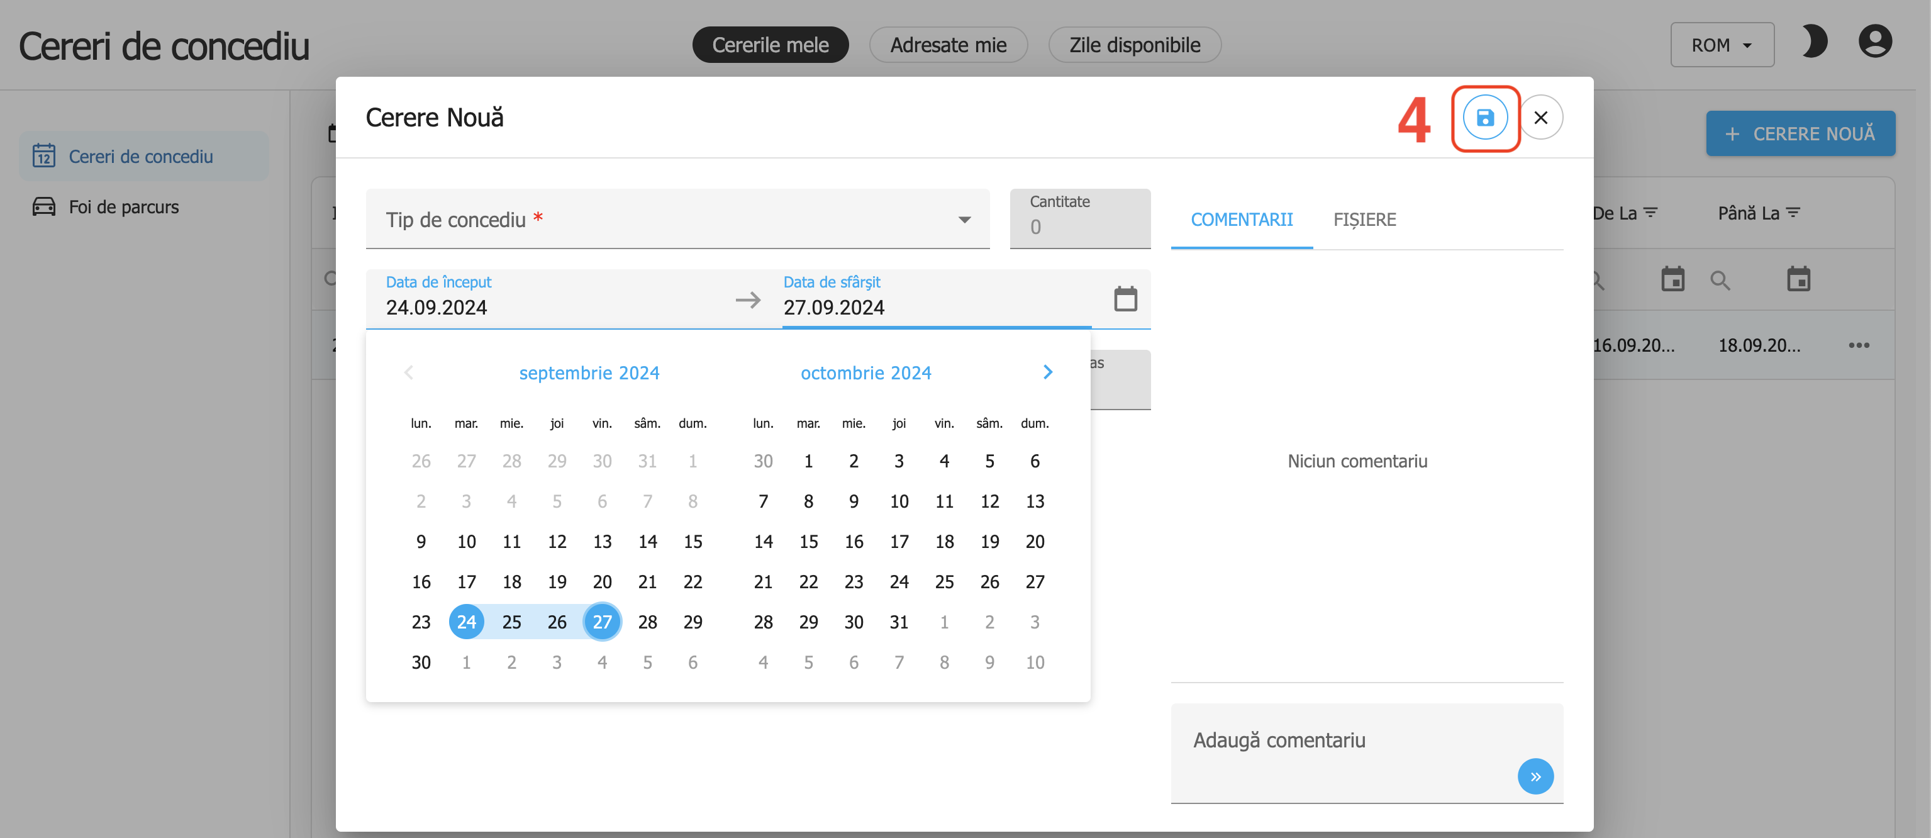
Task: Click the save request floppy-disk icon
Action: pyautogui.click(x=1484, y=118)
